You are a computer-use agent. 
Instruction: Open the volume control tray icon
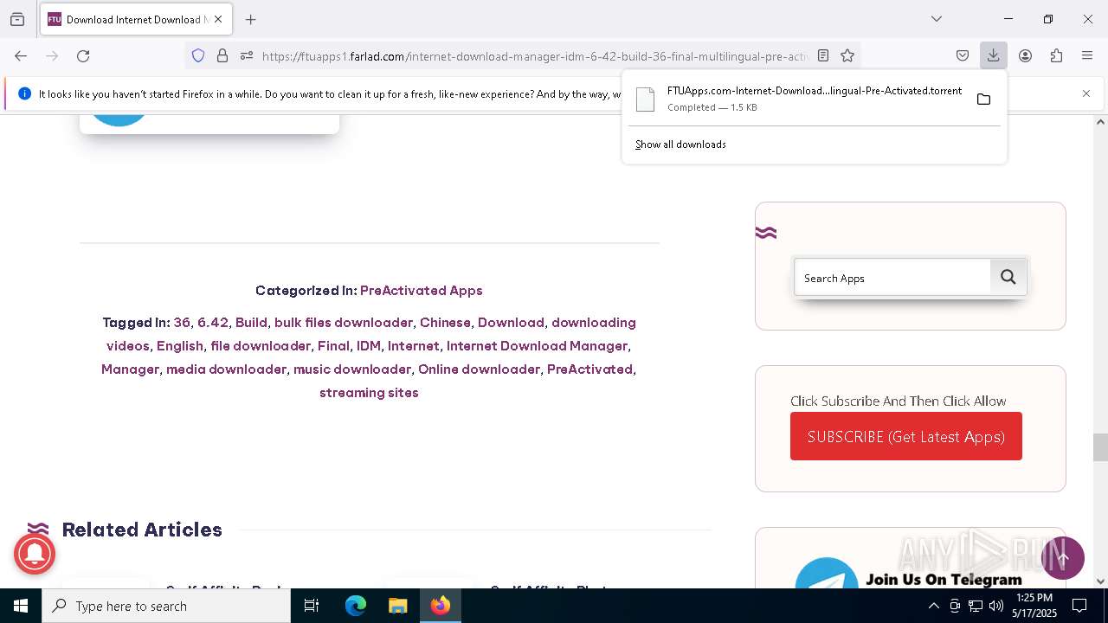click(996, 606)
